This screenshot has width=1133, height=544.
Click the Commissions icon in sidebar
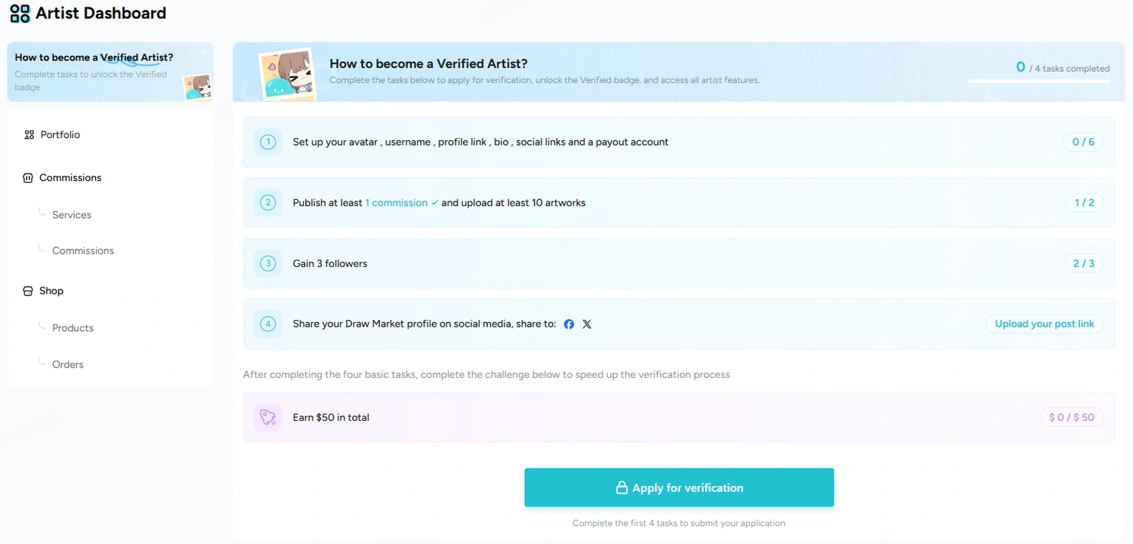[28, 178]
